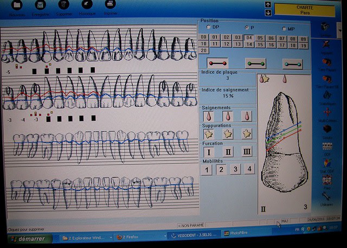The width and height of the screenshot is (347, 248).
Task: Click the Imprimer printer icon in toolbar
Action: tap(110, 5)
